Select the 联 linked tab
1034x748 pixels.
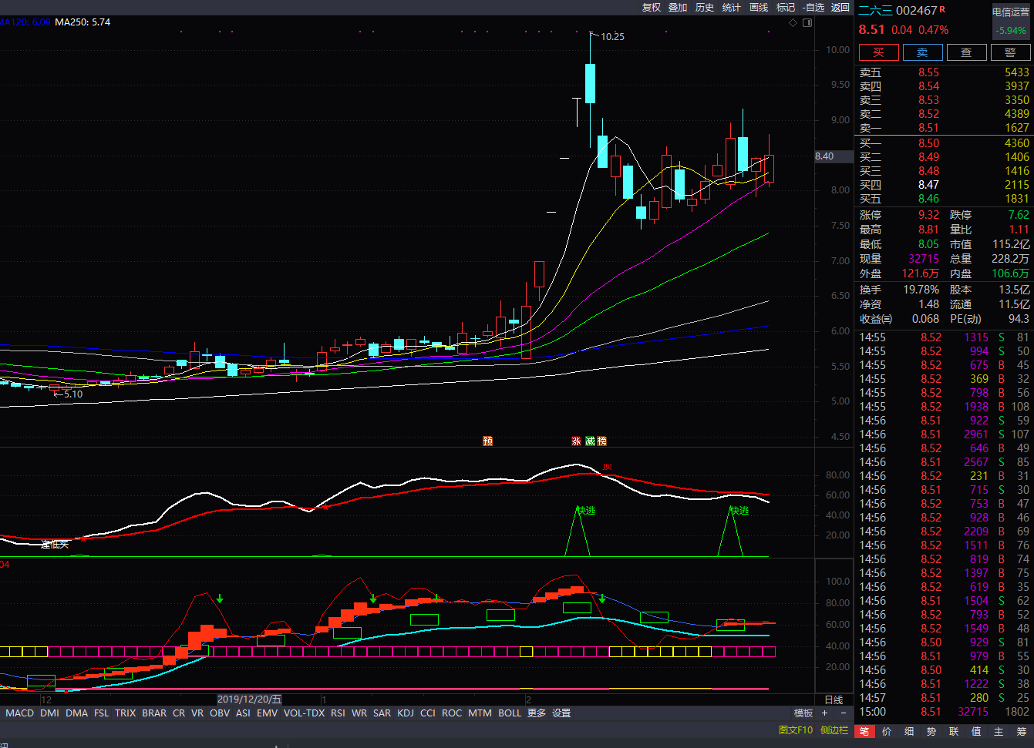coord(954,731)
